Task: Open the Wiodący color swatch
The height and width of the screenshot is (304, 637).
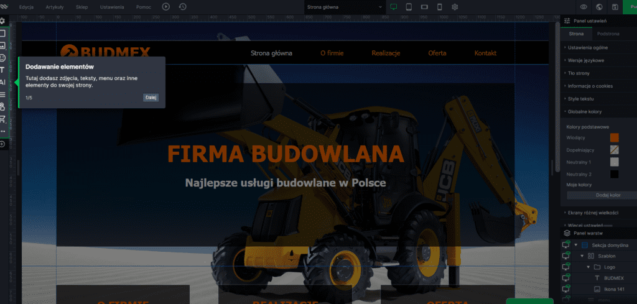Action: point(614,137)
